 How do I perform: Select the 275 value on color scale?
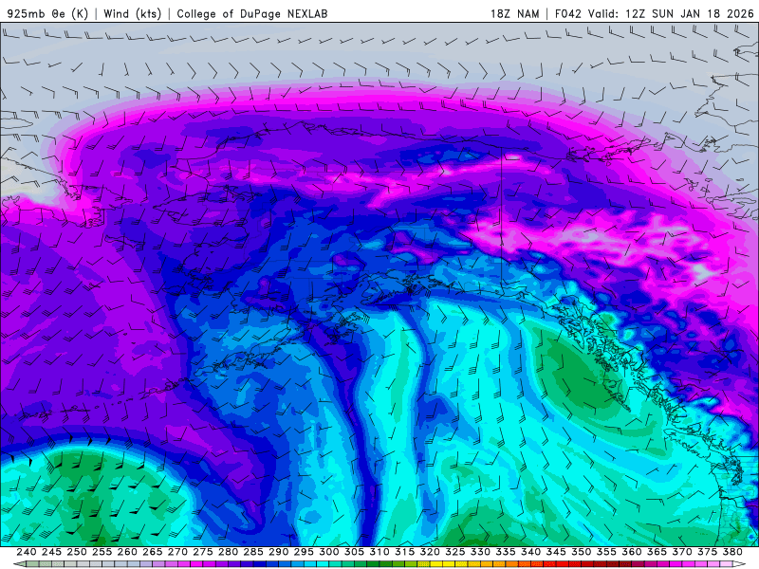[x=203, y=552]
